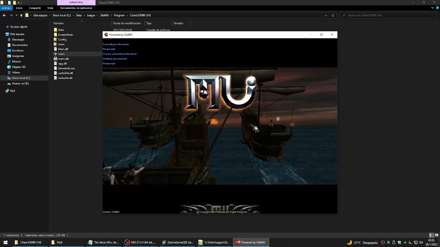Open Explorer help question mark icon
Image resolution: width=440 pixels, height=247 pixels.
pos(437,8)
